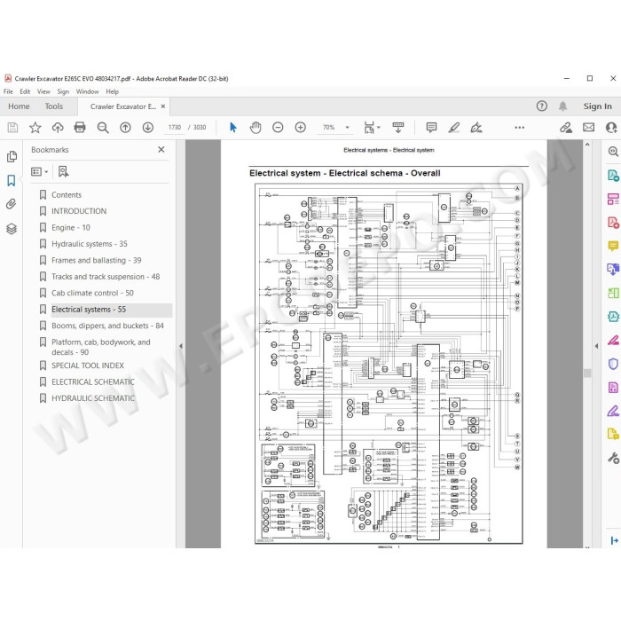Add the file to starred favorites
This screenshot has height=621, width=621.
click(x=35, y=127)
